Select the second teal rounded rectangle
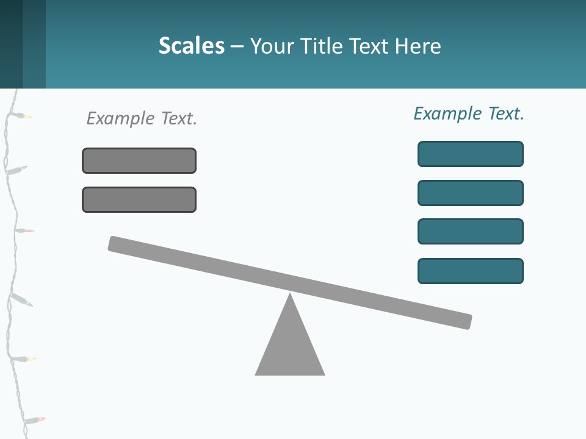Screen dimensions: 586x439 coord(471,193)
